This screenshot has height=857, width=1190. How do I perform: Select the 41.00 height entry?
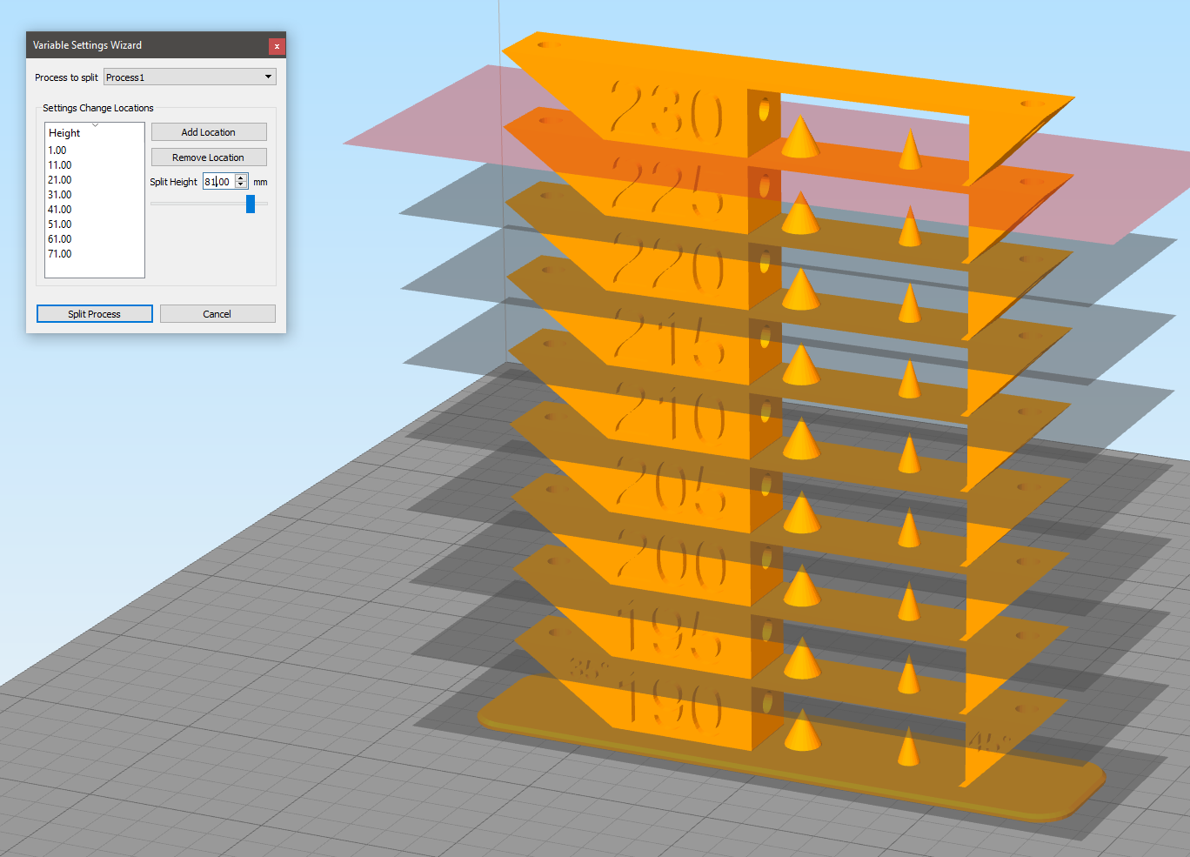click(60, 210)
